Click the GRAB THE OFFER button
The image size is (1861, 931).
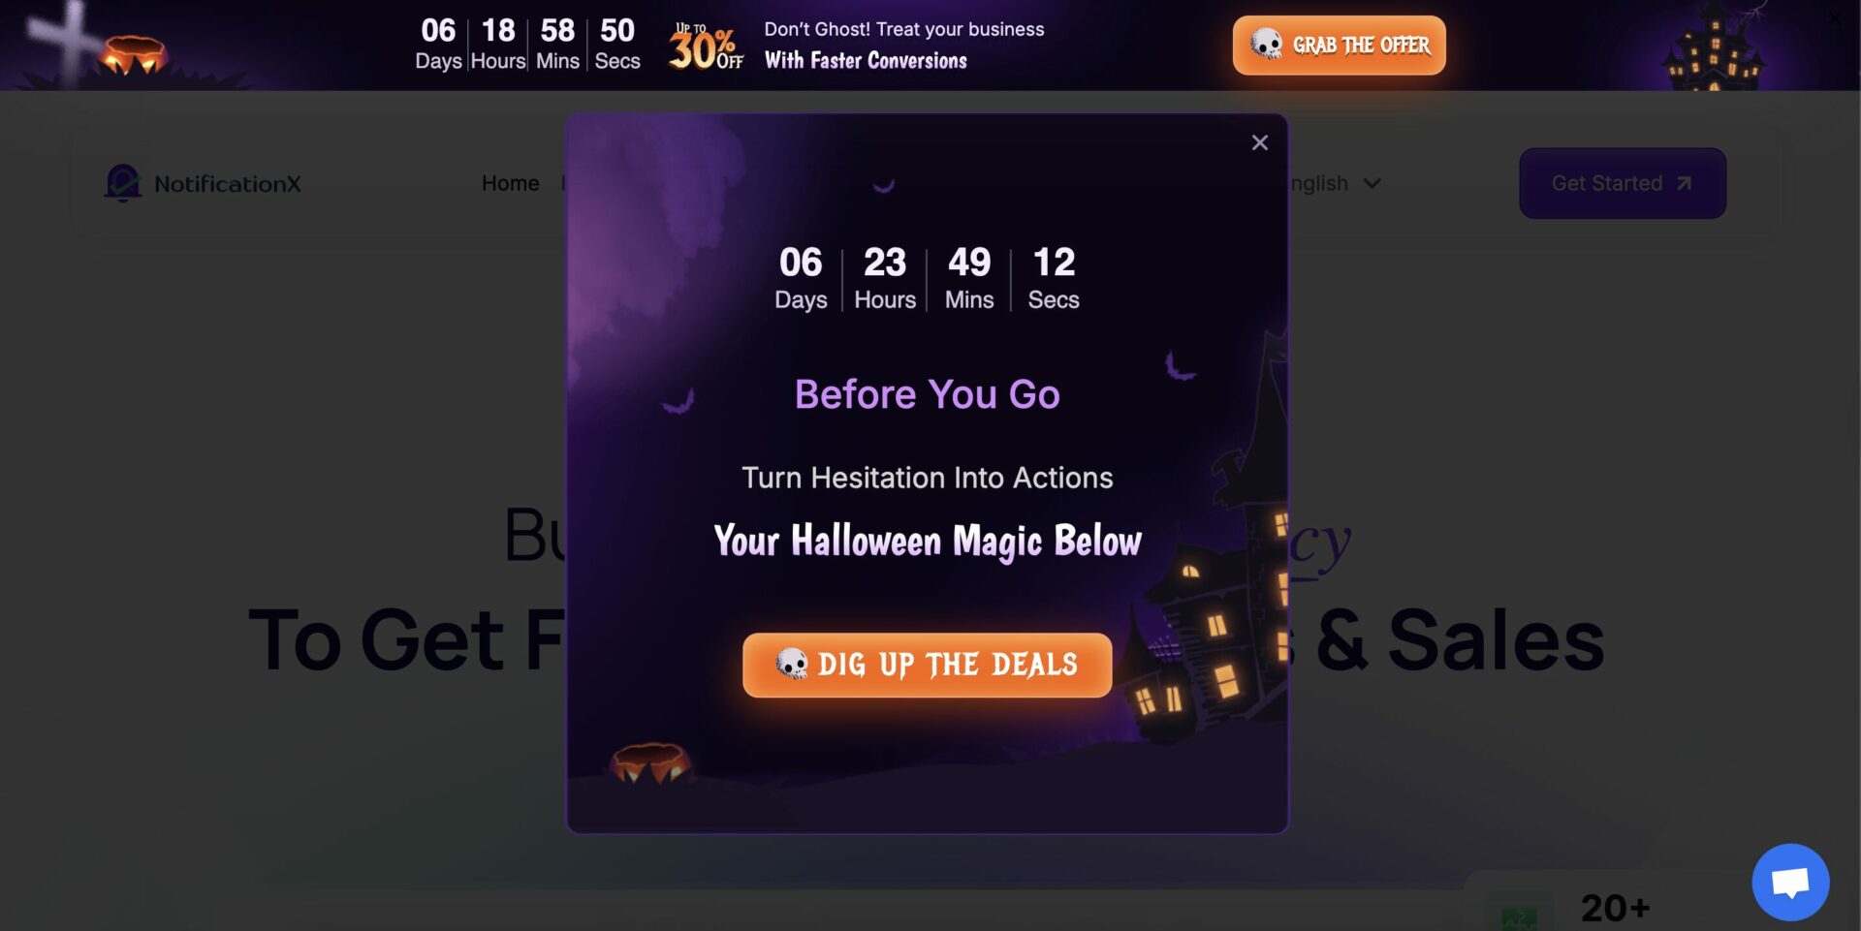pyautogui.click(x=1339, y=45)
